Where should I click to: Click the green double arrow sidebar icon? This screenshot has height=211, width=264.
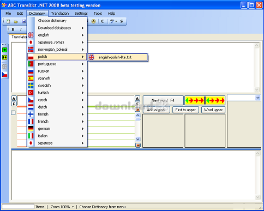[x=4, y=57]
